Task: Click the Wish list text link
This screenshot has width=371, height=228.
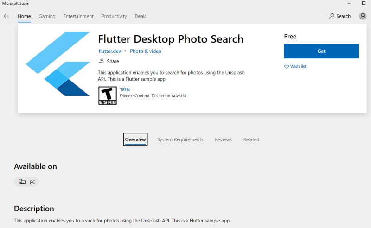Action: coord(298,66)
